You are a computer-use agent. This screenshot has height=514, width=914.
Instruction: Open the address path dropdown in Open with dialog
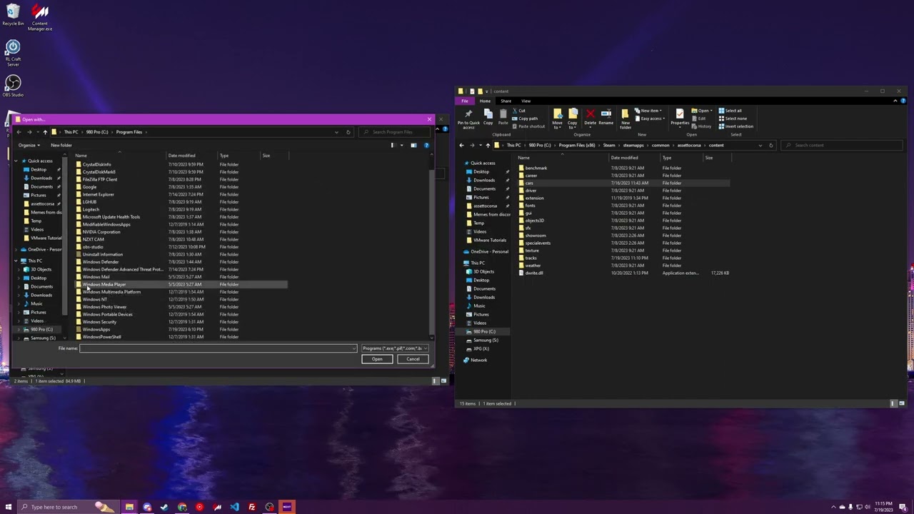pos(336,132)
